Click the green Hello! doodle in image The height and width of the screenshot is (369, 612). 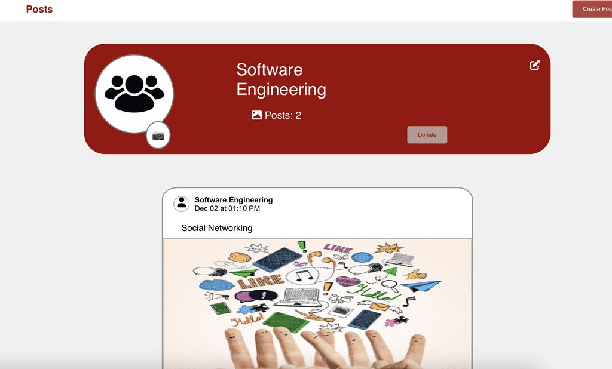(373, 293)
